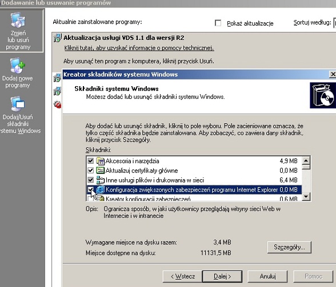Uncheck Akcesoria i narzędzia checkbox

pos(91,161)
